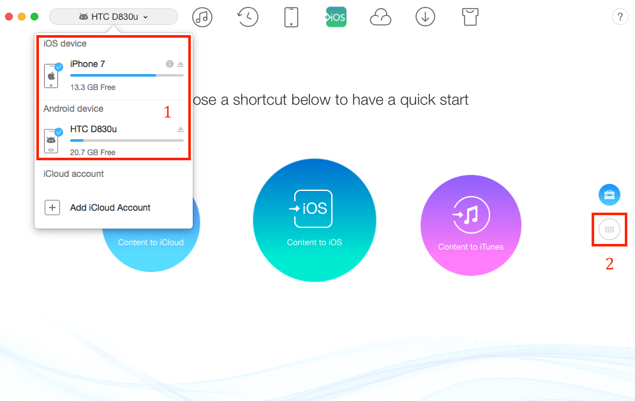Click the 13.3 GB Free label
This screenshot has width=635, height=401.
pyautogui.click(x=93, y=87)
